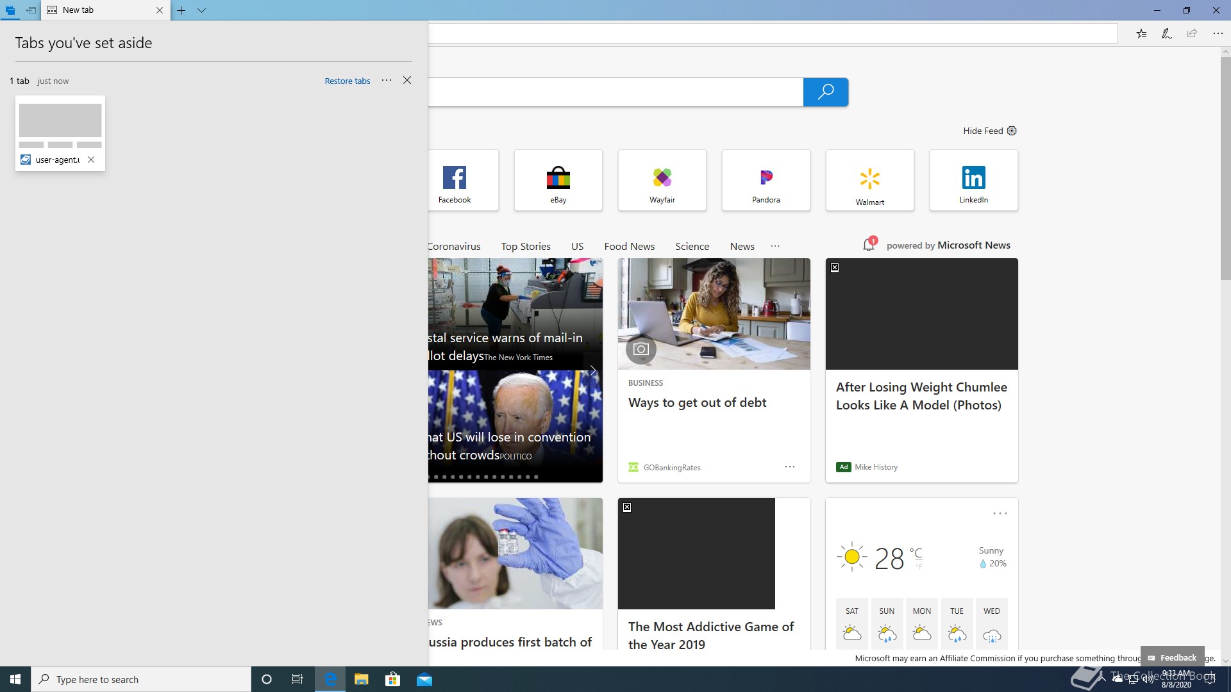The width and height of the screenshot is (1231, 692).
Task: Click the browser address bar
Action: pyautogui.click(x=773, y=33)
